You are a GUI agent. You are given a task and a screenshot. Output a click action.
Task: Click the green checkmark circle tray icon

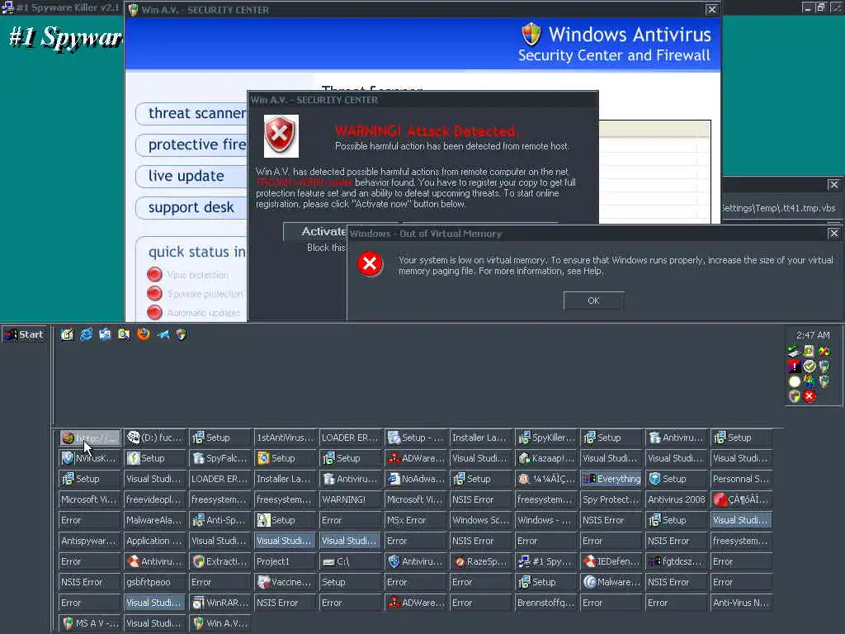(x=809, y=367)
